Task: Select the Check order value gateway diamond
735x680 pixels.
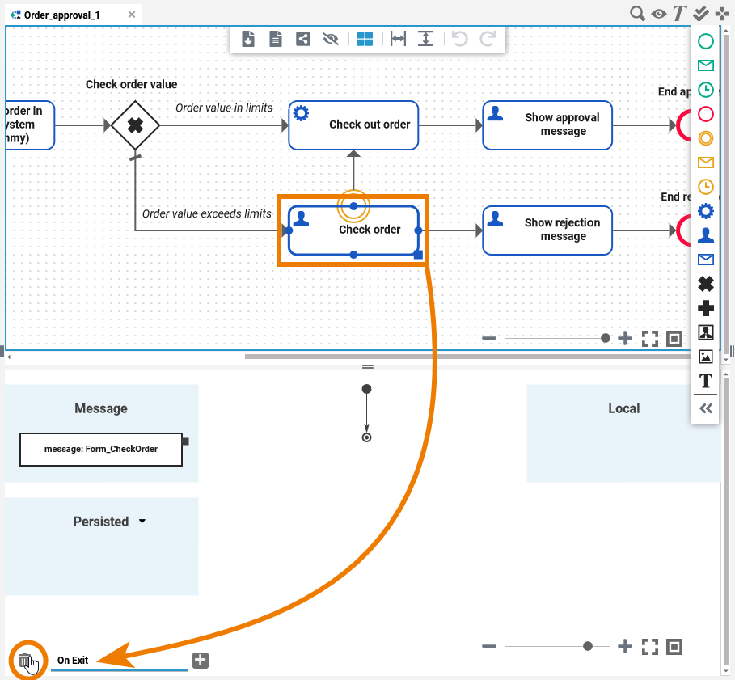Action: (135, 125)
